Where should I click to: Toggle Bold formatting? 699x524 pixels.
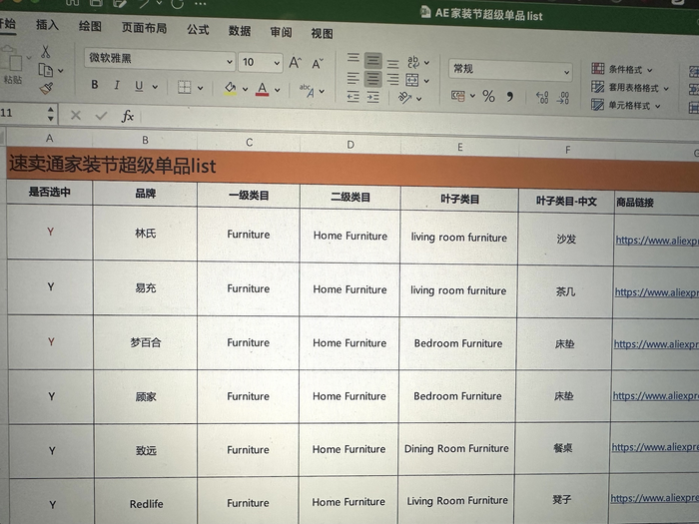coord(95,86)
